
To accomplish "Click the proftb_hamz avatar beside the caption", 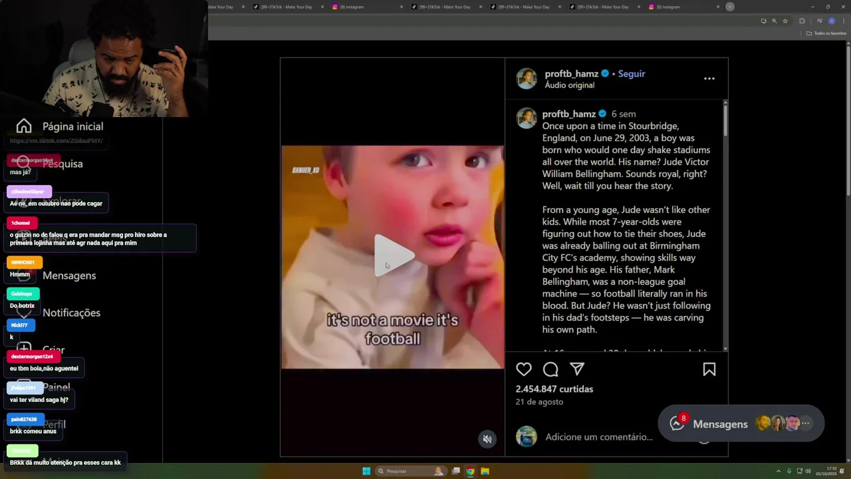I will click(x=527, y=118).
